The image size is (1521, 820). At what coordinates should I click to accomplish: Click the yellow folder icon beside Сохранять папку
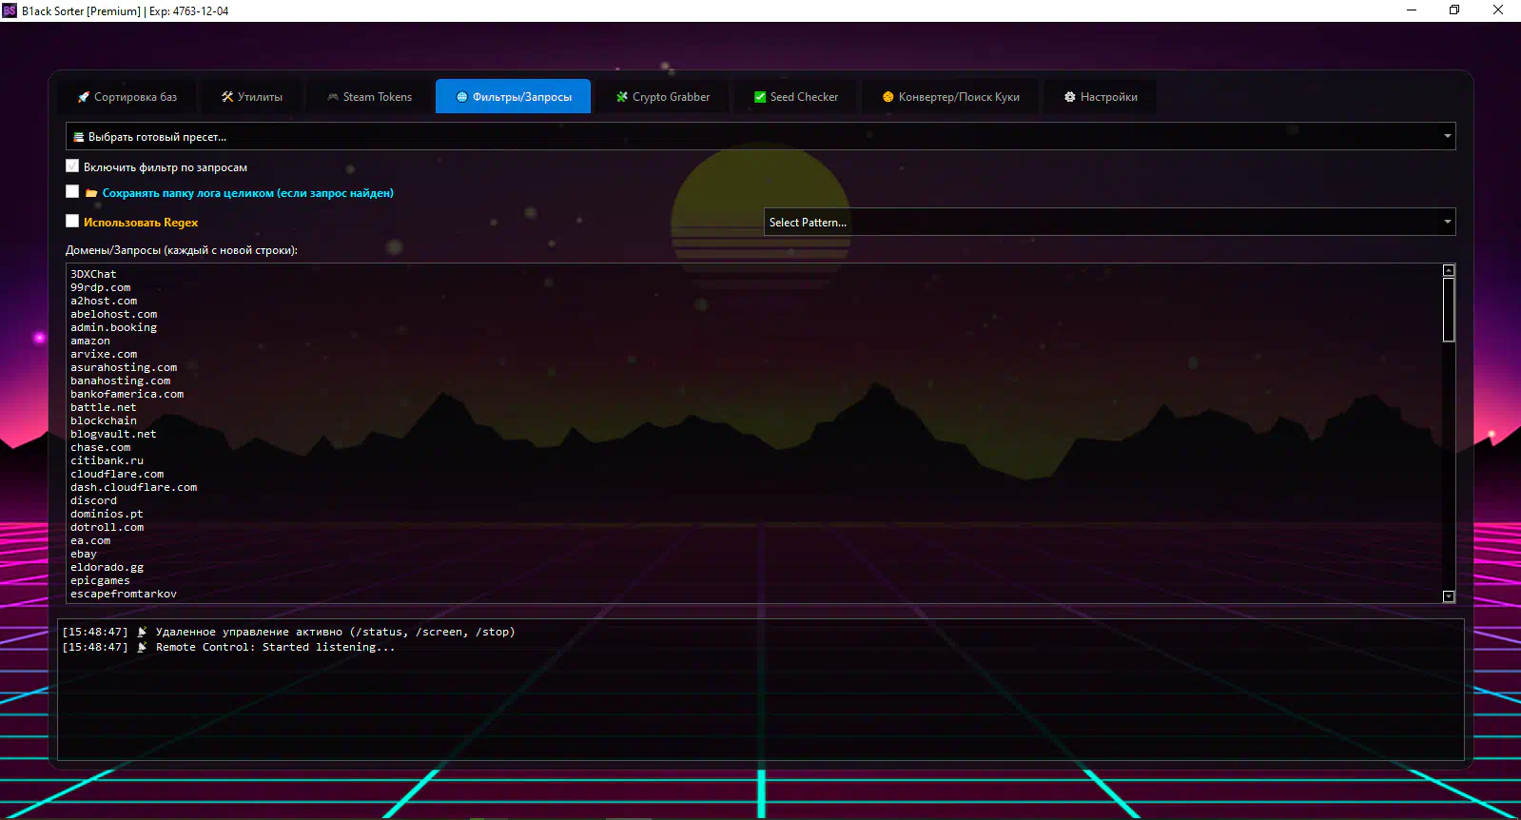[91, 193]
